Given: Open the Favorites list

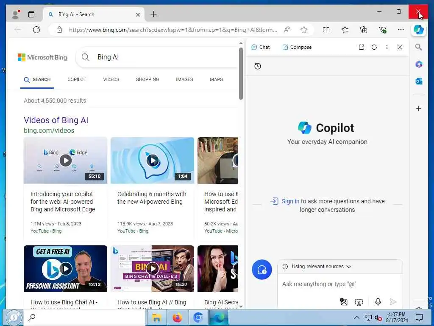Looking at the screenshot, I should tap(345, 30).
